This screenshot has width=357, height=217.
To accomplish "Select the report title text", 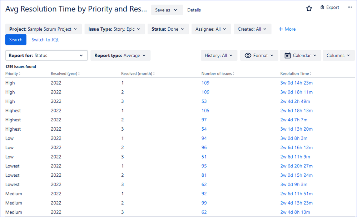I will pos(76,9).
